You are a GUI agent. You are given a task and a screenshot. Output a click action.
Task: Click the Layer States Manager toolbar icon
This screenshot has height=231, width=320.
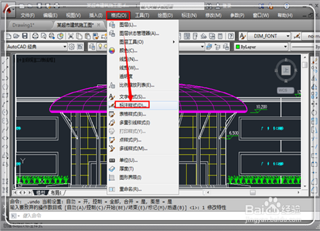tap(226, 47)
